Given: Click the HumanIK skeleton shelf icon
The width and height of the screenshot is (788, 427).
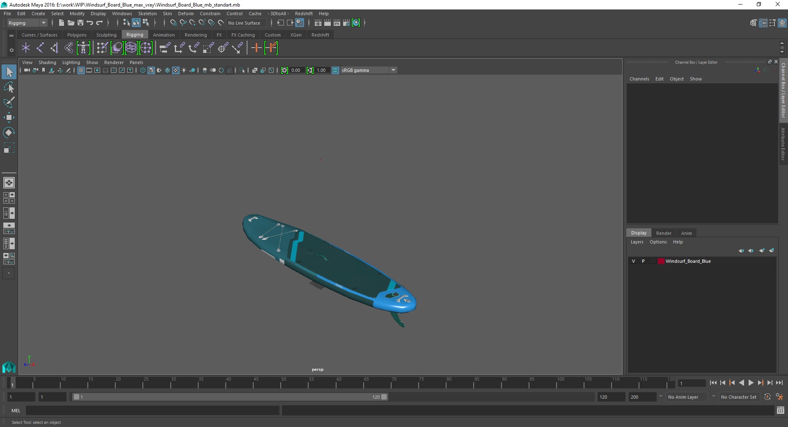Looking at the screenshot, I should coord(83,48).
